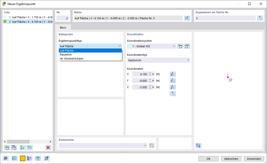Click the Liste horizontal scrollbar thumb
Image resolution: width=267 pixels, height=164 pixels.
18,141
